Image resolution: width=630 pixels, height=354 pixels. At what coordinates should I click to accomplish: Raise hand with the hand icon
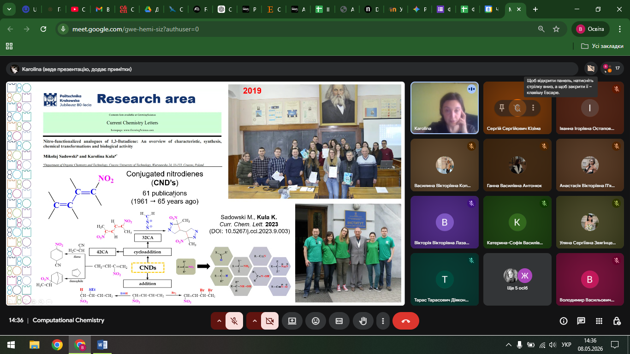pos(363,321)
